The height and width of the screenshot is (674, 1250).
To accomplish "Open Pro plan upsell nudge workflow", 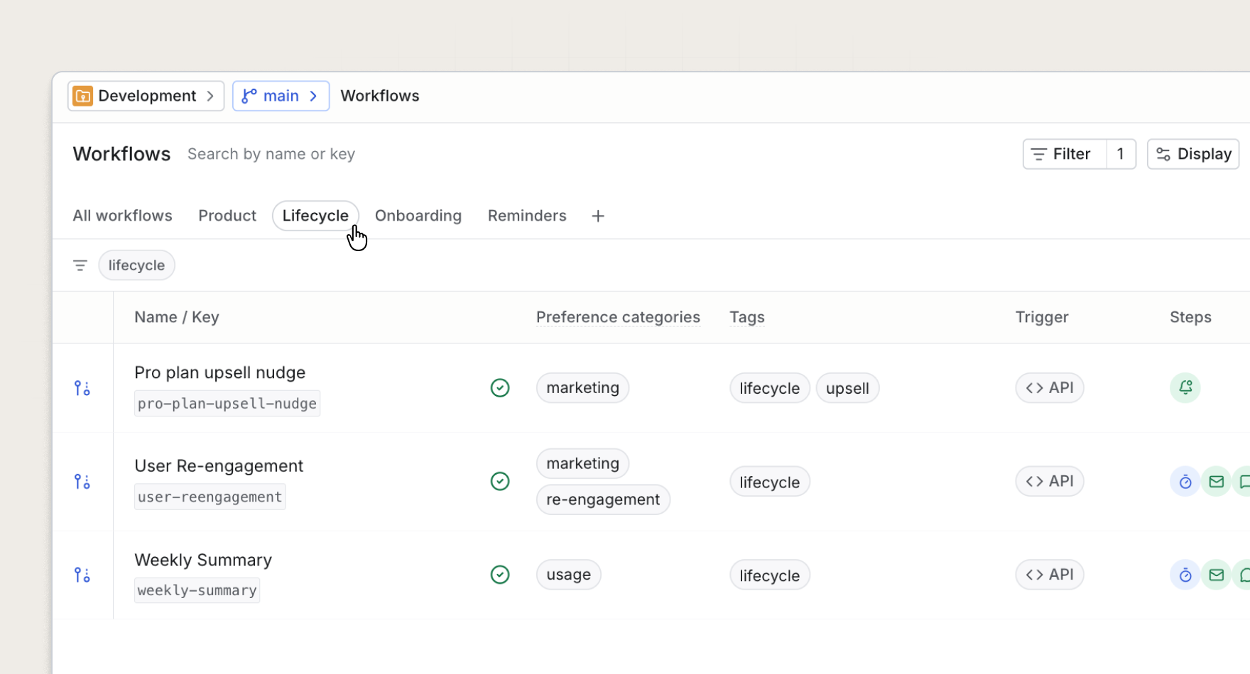I will coord(220,372).
